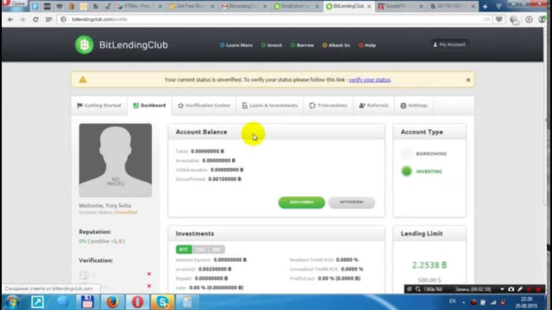This screenshot has width=552, height=310.
Task: Click the ADD FUNDS button
Action: point(301,202)
